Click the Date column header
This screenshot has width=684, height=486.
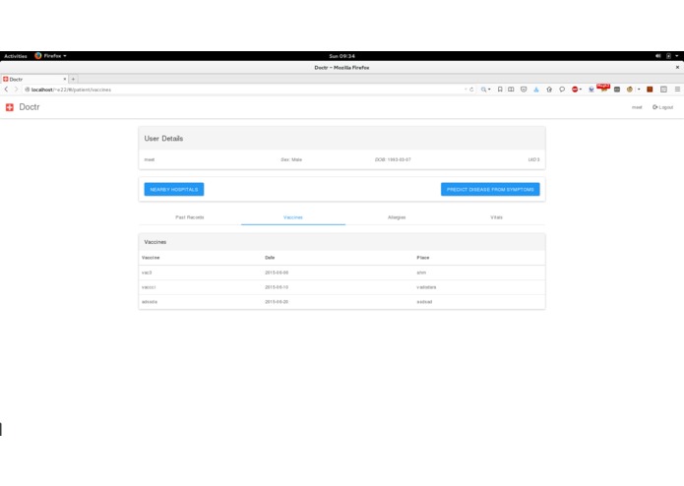point(270,258)
